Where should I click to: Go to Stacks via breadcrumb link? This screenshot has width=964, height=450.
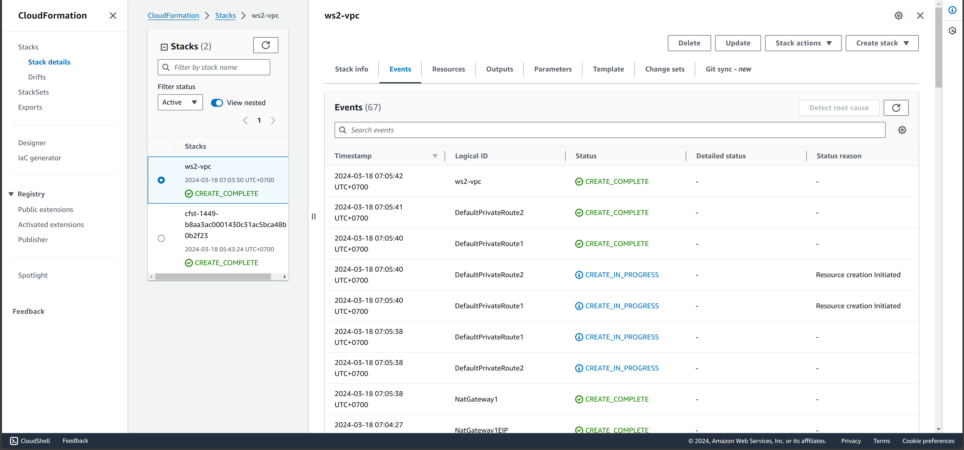coord(225,15)
